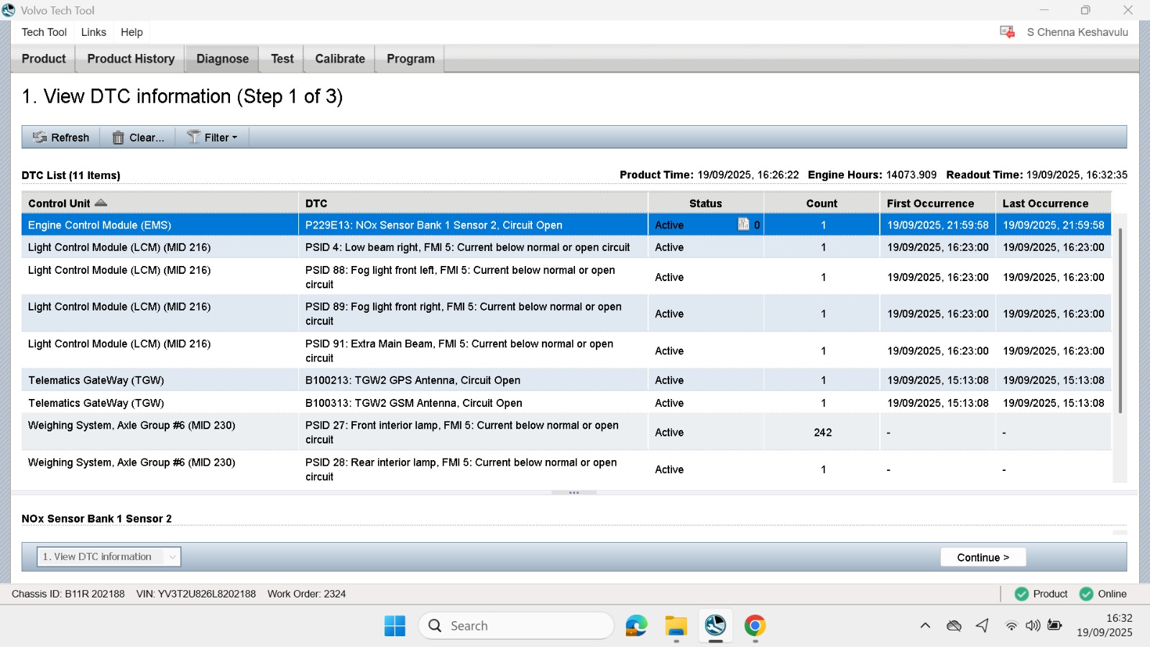Switch to the Program tab

click(x=410, y=59)
